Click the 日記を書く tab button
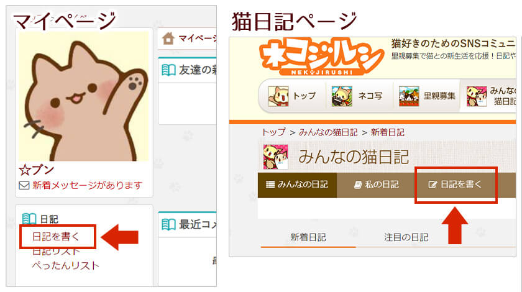This screenshot has height=292, width=522. (456, 185)
